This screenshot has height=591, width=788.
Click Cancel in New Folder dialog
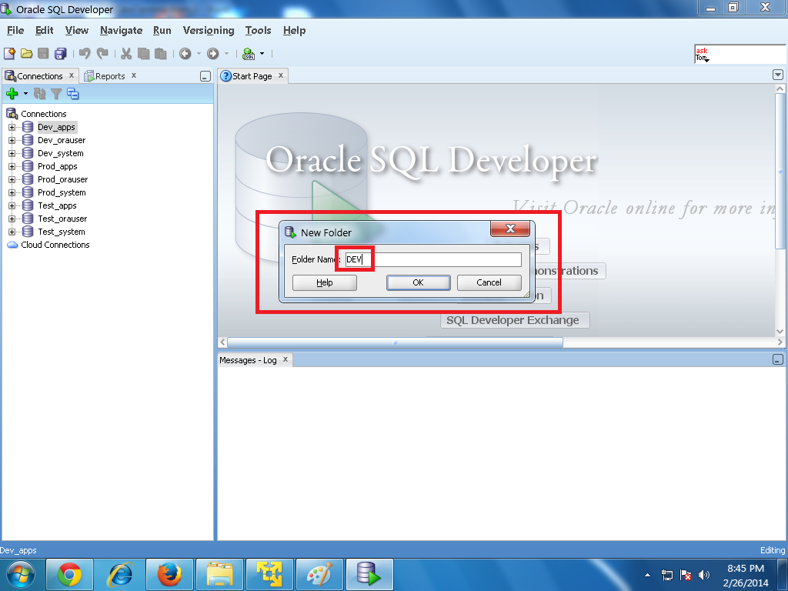(489, 282)
